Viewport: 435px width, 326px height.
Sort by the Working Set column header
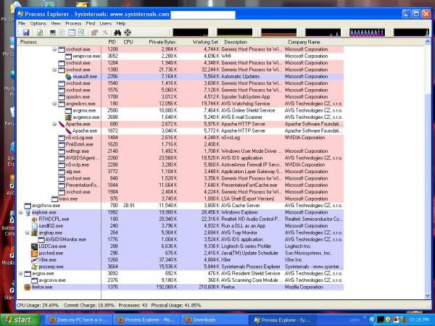pos(199,42)
